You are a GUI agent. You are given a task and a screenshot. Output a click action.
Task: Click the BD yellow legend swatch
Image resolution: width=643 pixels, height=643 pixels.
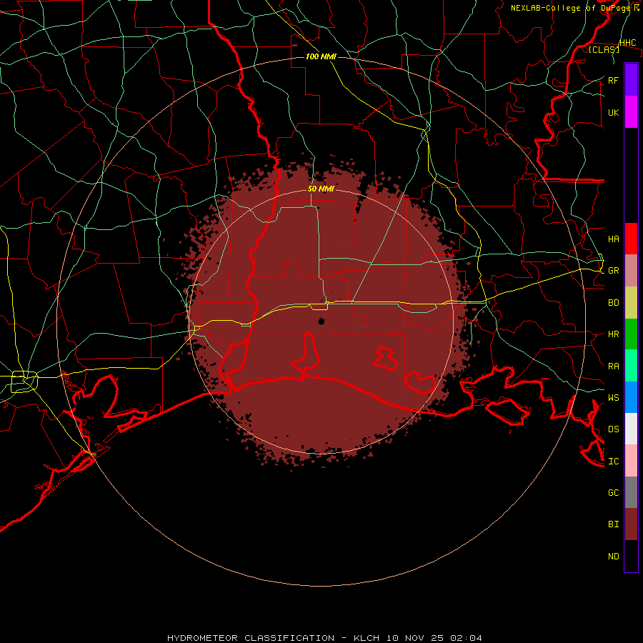pos(631,303)
